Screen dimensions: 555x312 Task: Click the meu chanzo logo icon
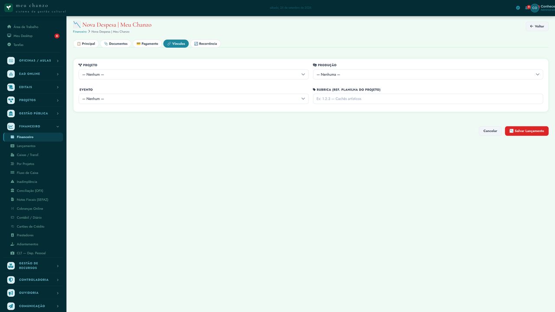click(x=9, y=8)
